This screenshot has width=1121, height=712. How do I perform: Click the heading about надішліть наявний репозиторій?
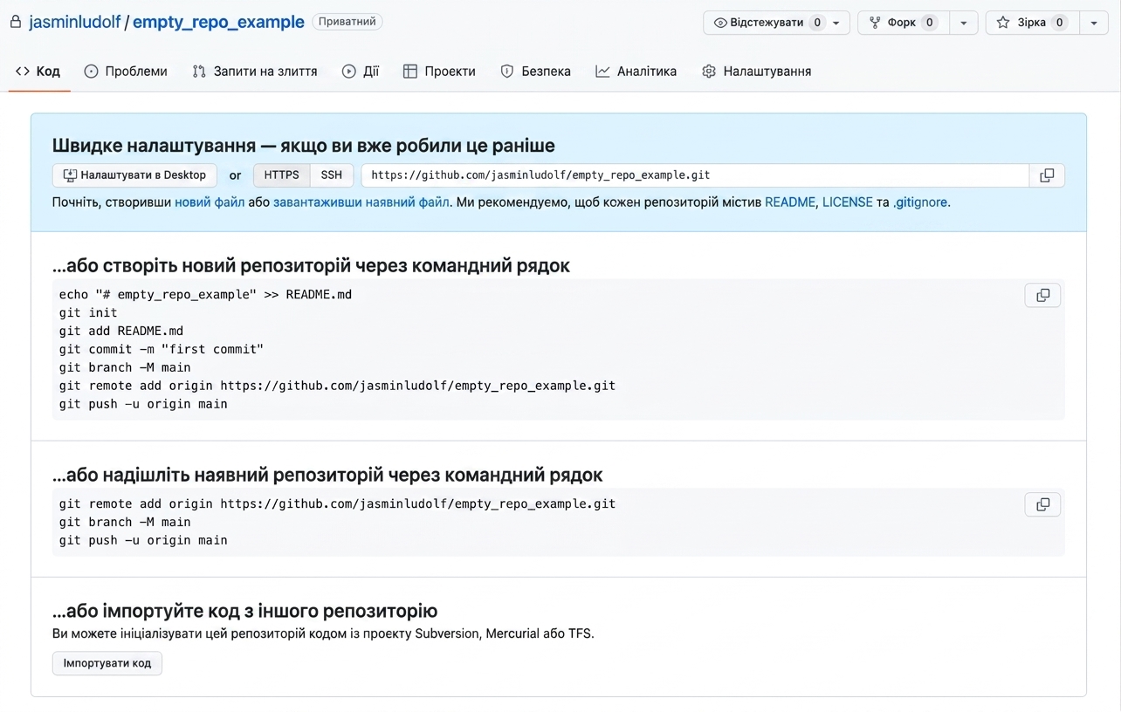click(x=327, y=475)
